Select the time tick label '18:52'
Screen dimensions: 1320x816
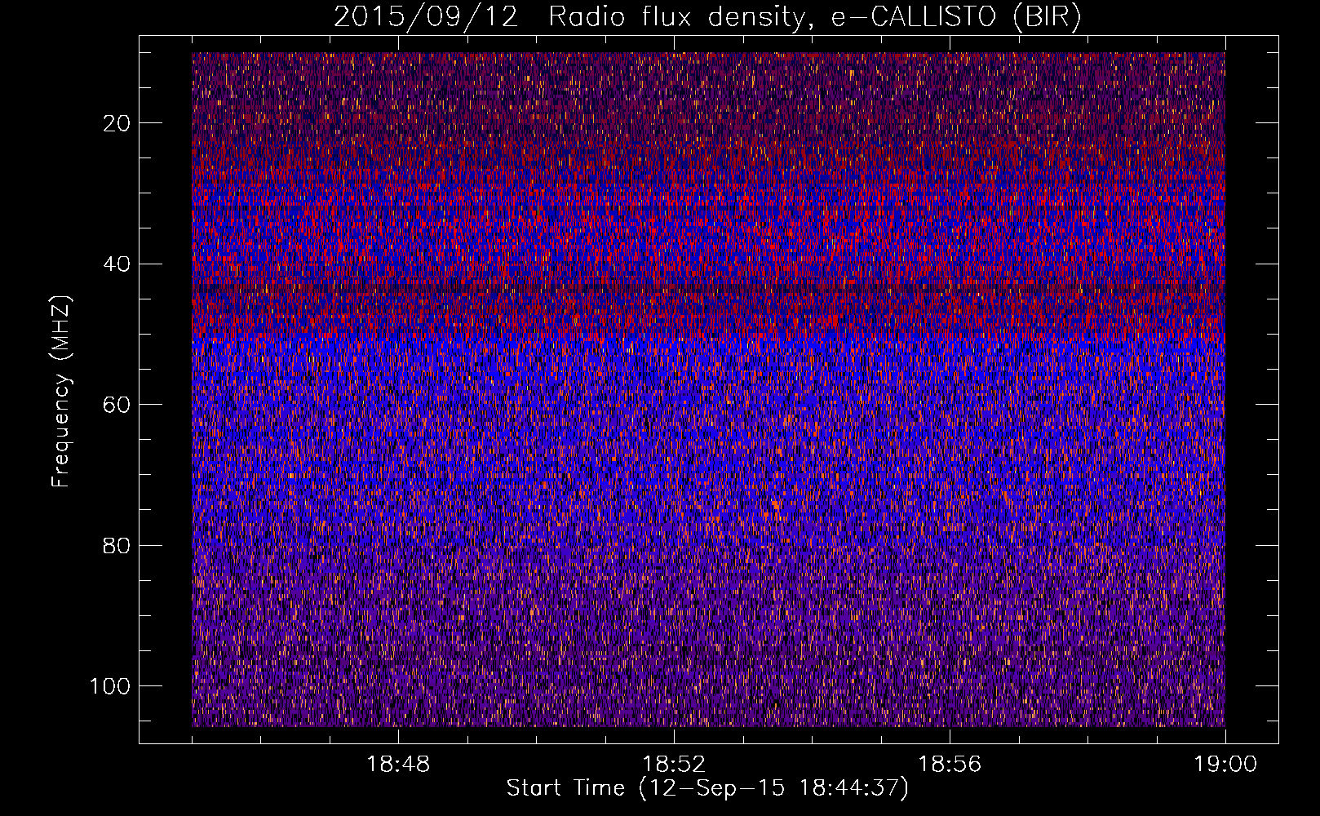(674, 765)
